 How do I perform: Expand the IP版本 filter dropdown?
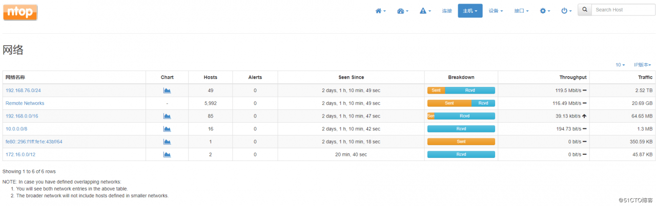point(642,65)
